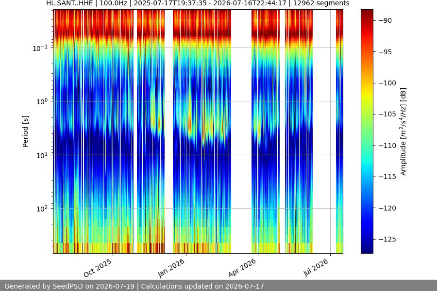Viewport: 437px width, 291px height.
Task: Click the 'Period [s]' y-axis label
Action: tap(25, 131)
